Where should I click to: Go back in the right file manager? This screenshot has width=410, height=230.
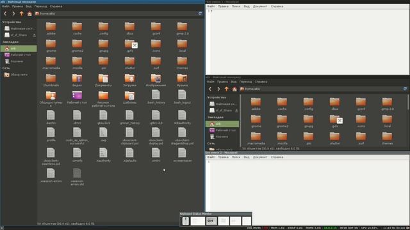(210, 89)
